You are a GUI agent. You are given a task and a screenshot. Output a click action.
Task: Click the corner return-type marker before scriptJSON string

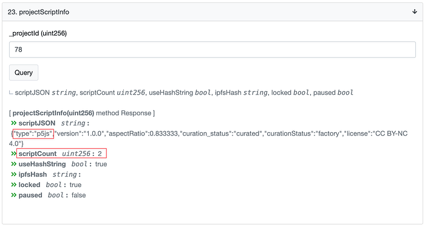(11, 93)
